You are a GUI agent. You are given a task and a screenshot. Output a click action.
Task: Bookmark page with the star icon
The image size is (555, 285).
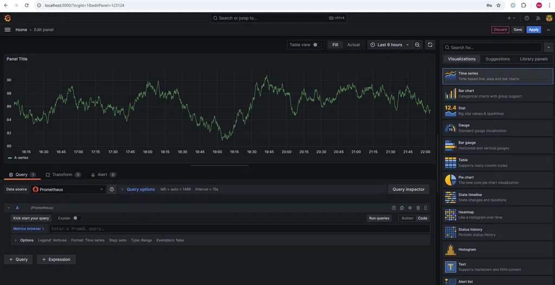coord(499,5)
